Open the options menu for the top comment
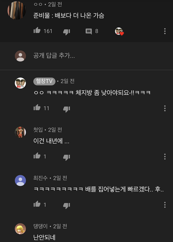The height and width of the screenshot is (242, 173). (x=165, y=31)
